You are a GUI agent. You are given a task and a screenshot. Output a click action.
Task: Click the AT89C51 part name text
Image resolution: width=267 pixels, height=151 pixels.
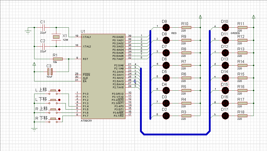click(x=86, y=121)
